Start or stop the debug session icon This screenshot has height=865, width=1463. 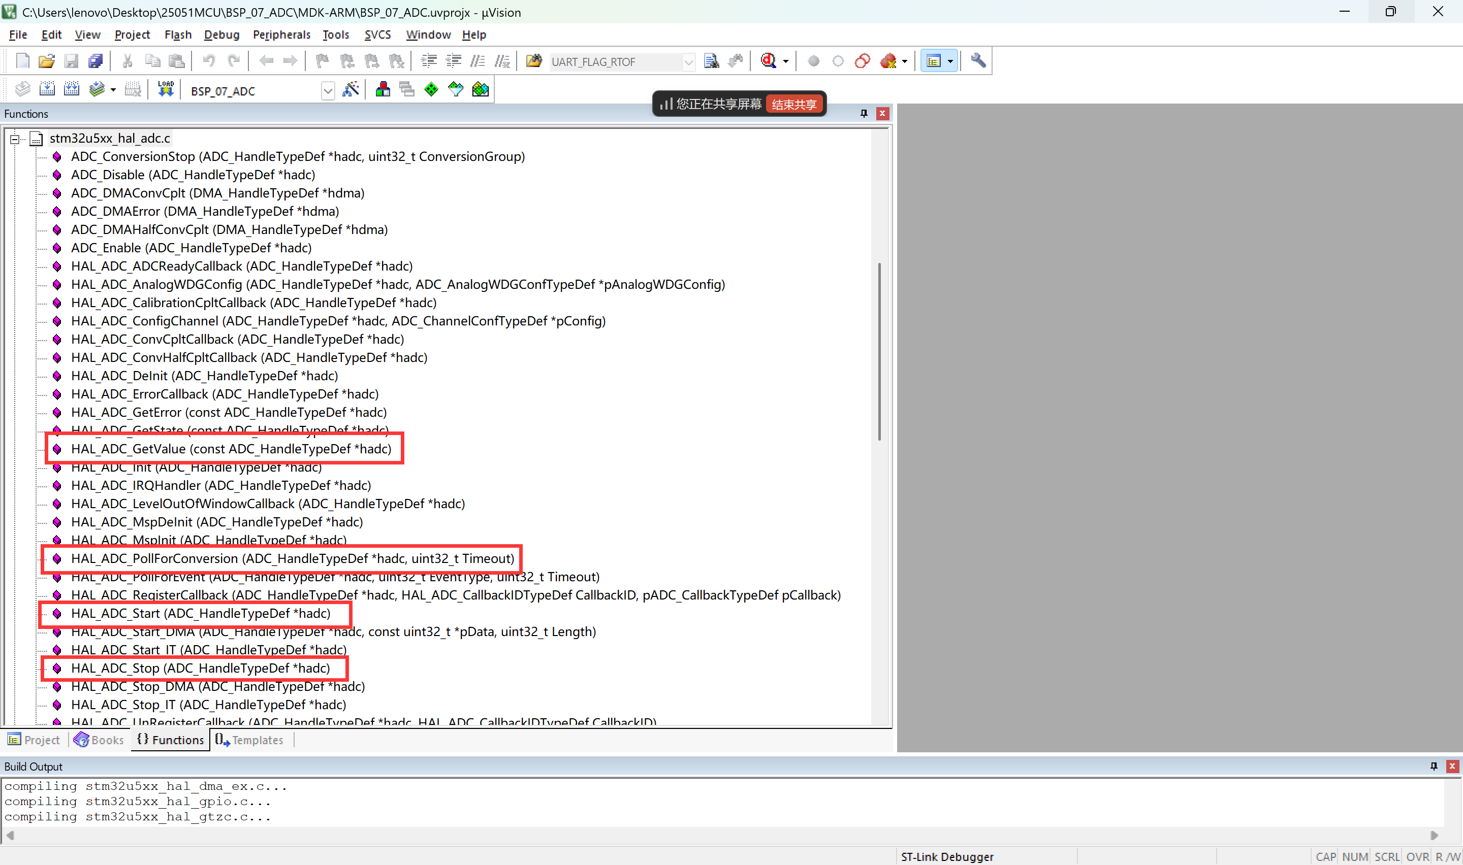click(x=769, y=60)
